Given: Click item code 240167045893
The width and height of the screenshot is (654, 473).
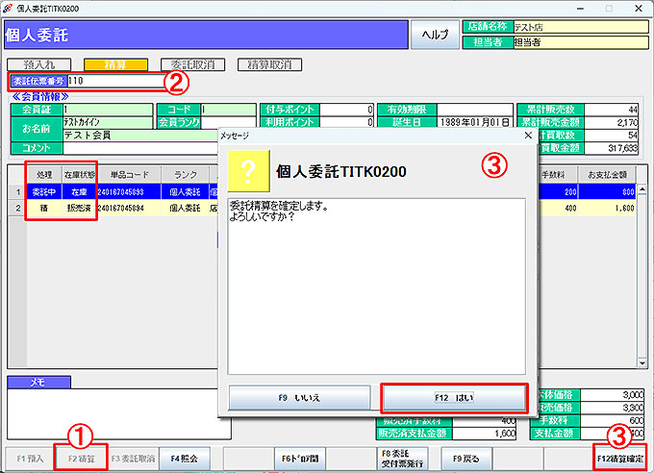Looking at the screenshot, I should [x=120, y=192].
